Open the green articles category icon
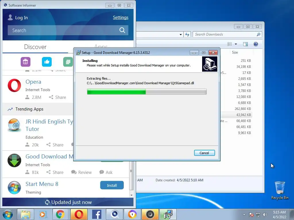 tap(68, 62)
